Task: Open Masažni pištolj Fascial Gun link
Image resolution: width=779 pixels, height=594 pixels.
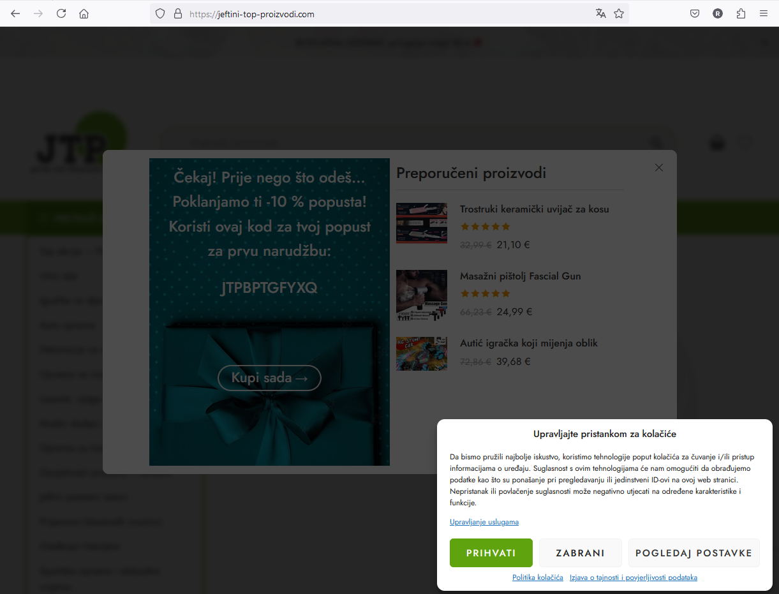Action: 521,276
